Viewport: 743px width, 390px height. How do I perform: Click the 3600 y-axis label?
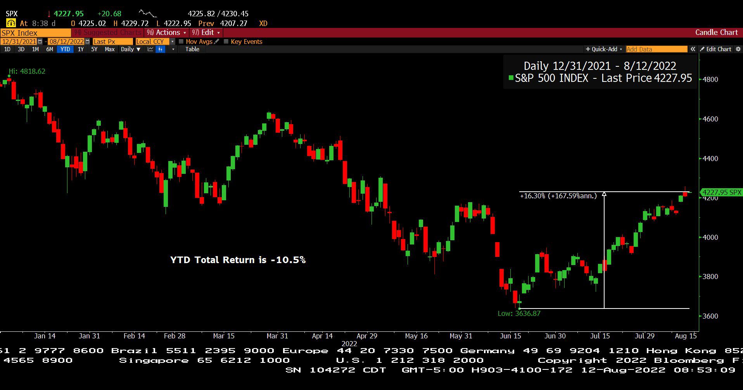point(710,316)
